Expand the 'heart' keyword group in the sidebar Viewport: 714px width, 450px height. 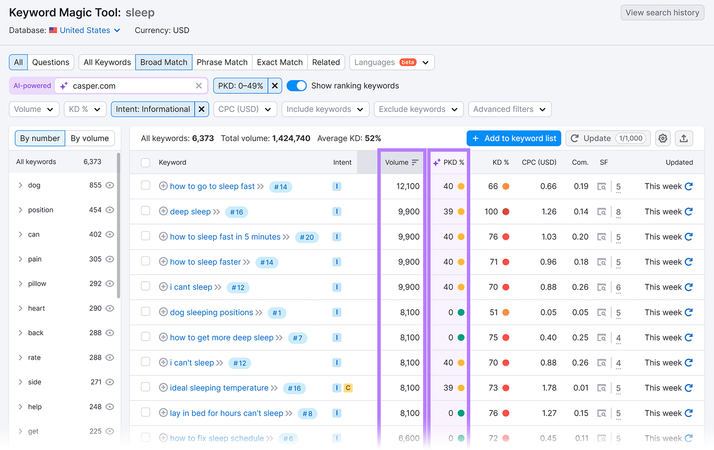point(21,308)
